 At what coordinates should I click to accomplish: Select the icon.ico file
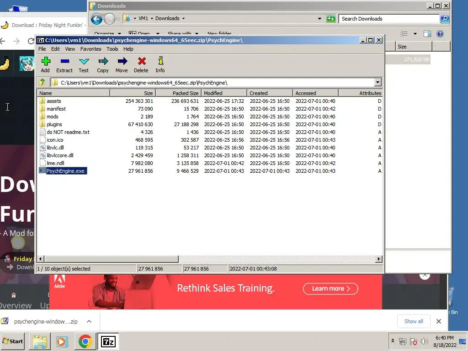pos(55,140)
